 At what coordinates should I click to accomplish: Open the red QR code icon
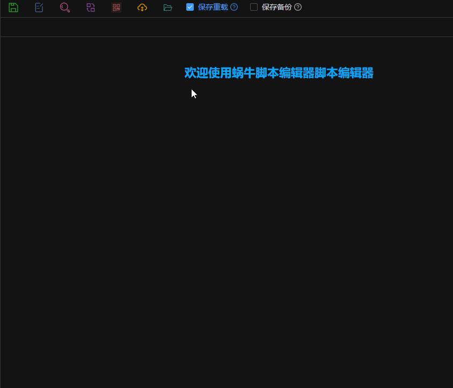click(x=116, y=7)
